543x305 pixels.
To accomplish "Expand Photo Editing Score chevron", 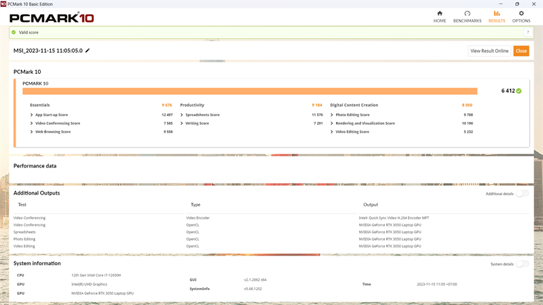I will (x=333, y=115).
